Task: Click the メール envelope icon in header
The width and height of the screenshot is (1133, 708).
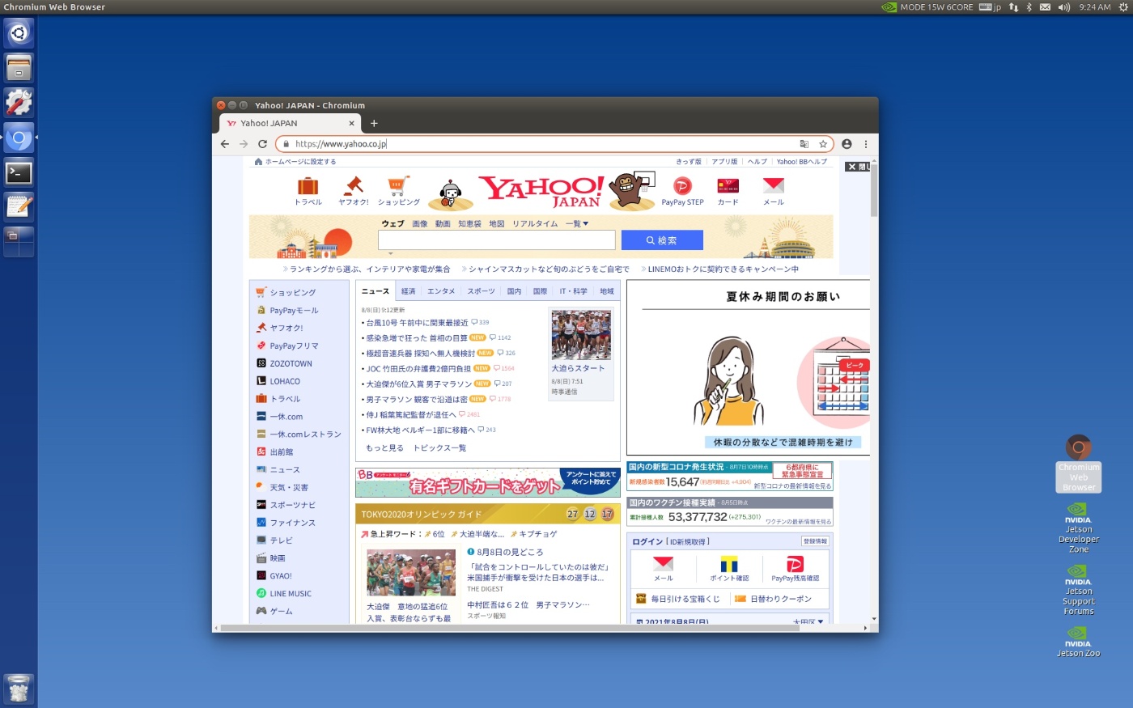Action: pyautogui.click(x=773, y=185)
